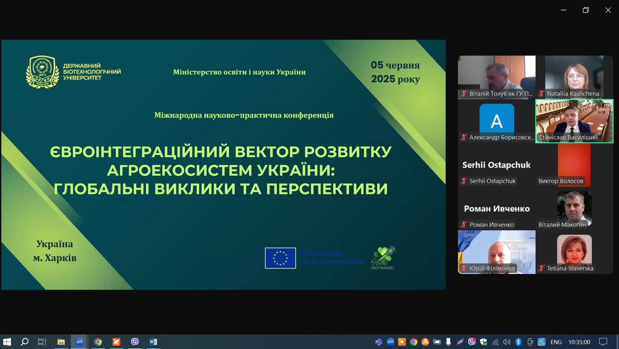Open the Windows Start menu
Viewport: 619px width, 349px height.
pyautogui.click(x=7, y=342)
